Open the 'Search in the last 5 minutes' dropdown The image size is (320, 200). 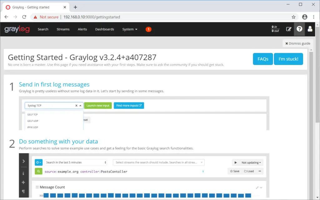[76, 162]
